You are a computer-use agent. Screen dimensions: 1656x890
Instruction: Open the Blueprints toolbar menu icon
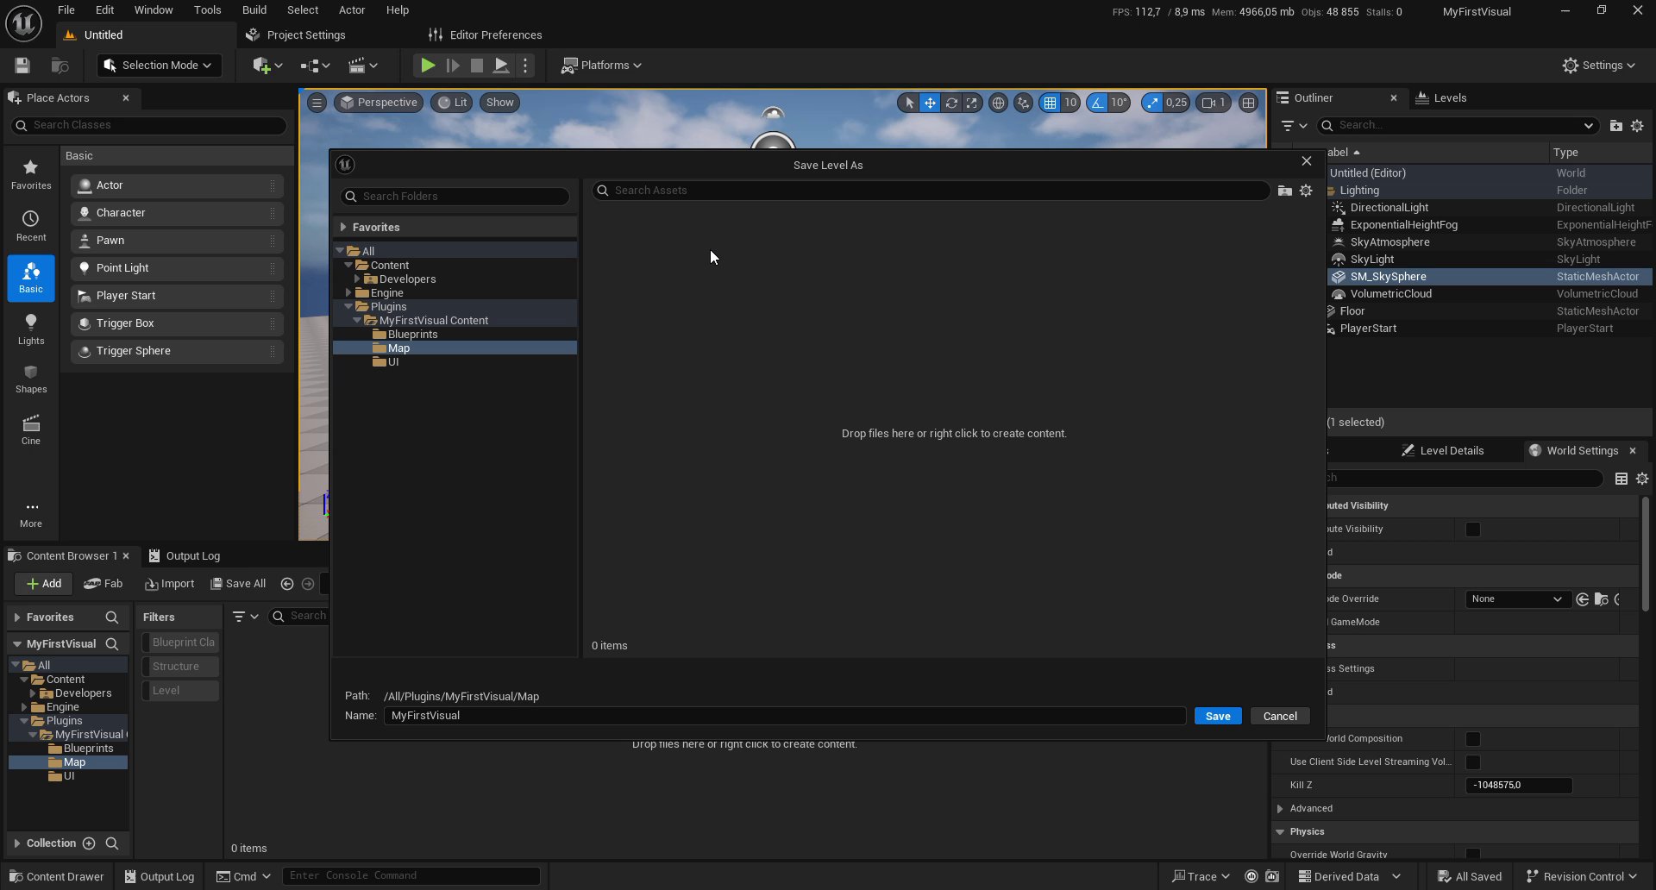pos(315,66)
